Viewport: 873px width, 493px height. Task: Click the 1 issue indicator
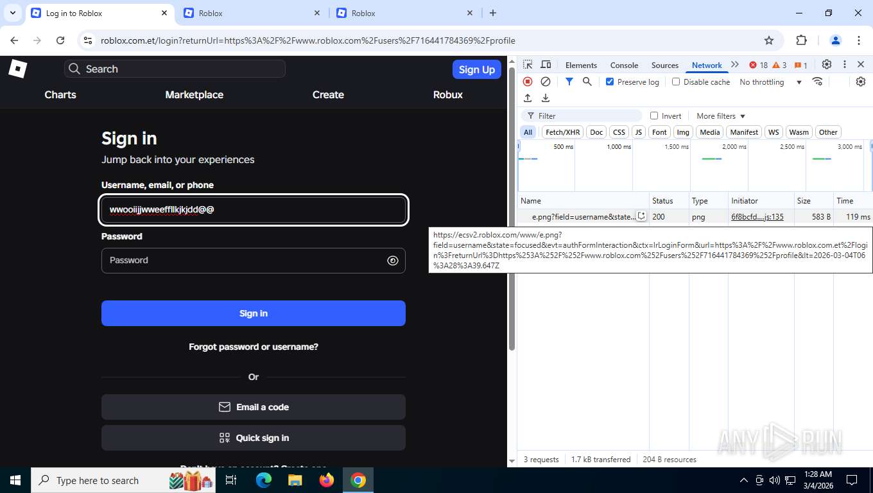point(800,65)
